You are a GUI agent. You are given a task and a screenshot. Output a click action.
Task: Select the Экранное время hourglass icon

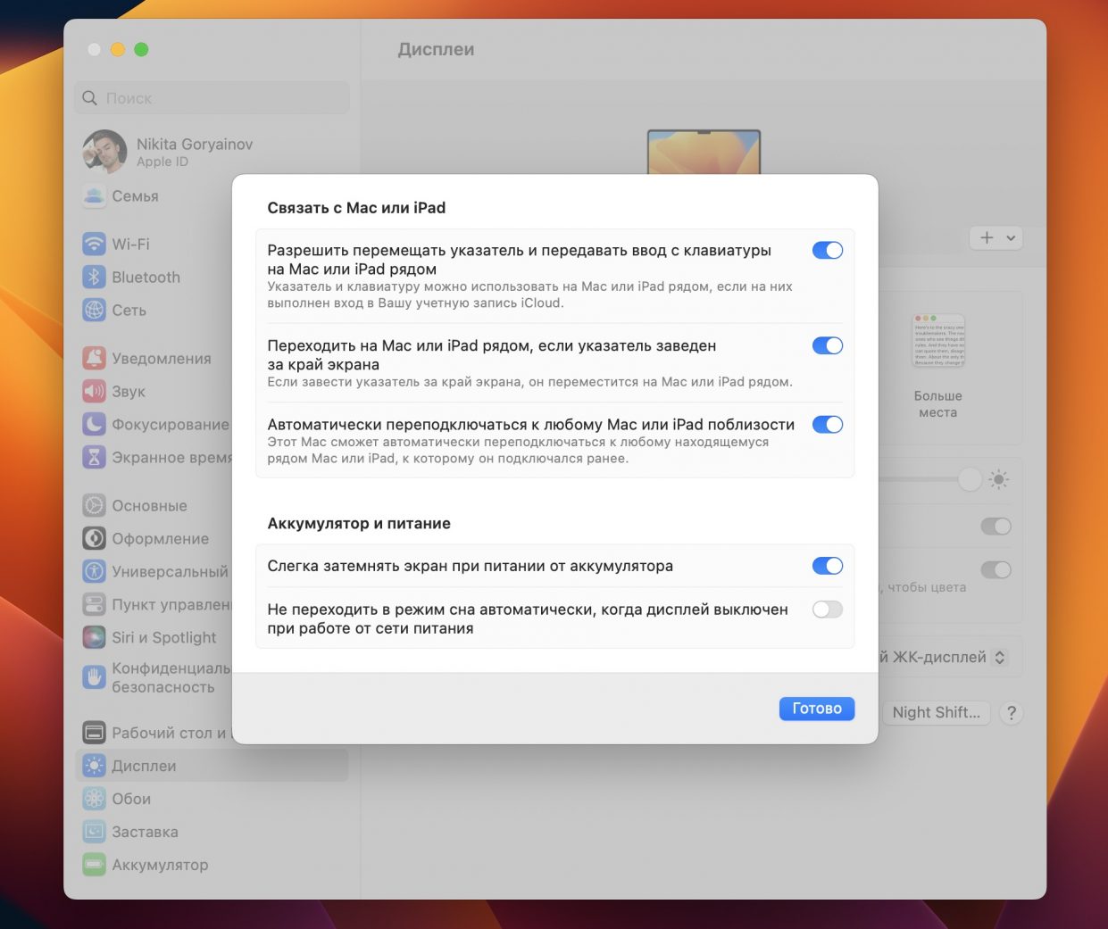pyautogui.click(x=94, y=457)
